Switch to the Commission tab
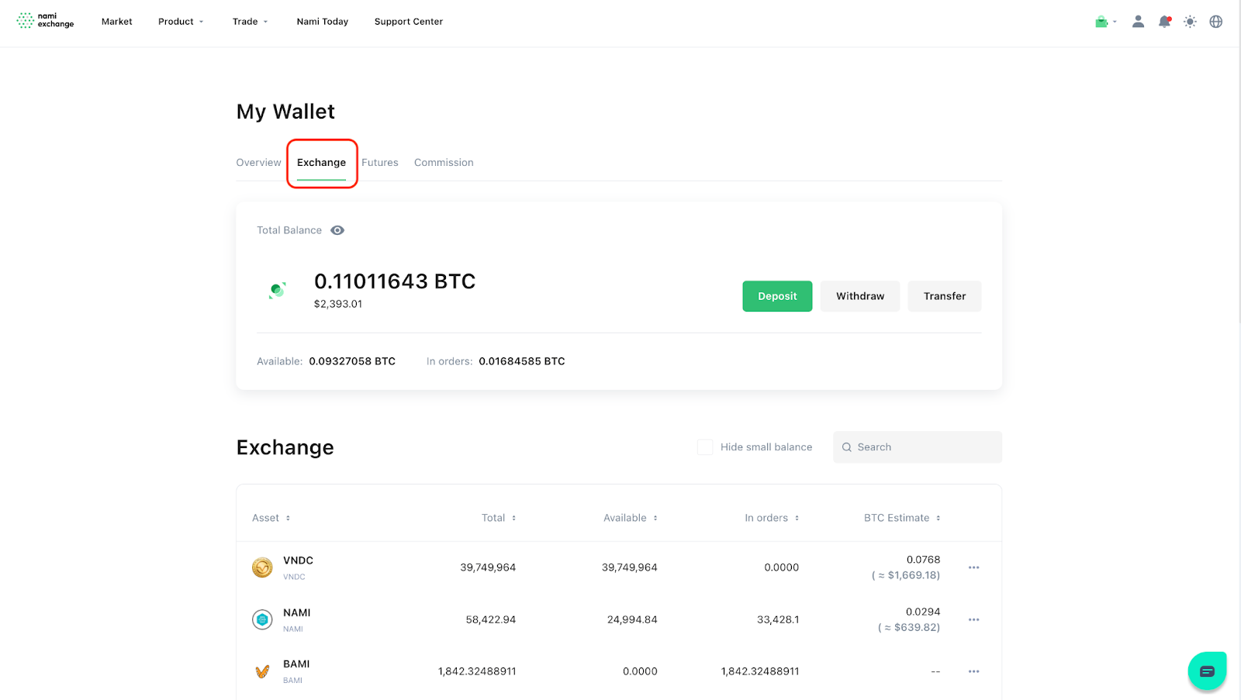This screenshot has width=1241, height=700. pos(444,163)
